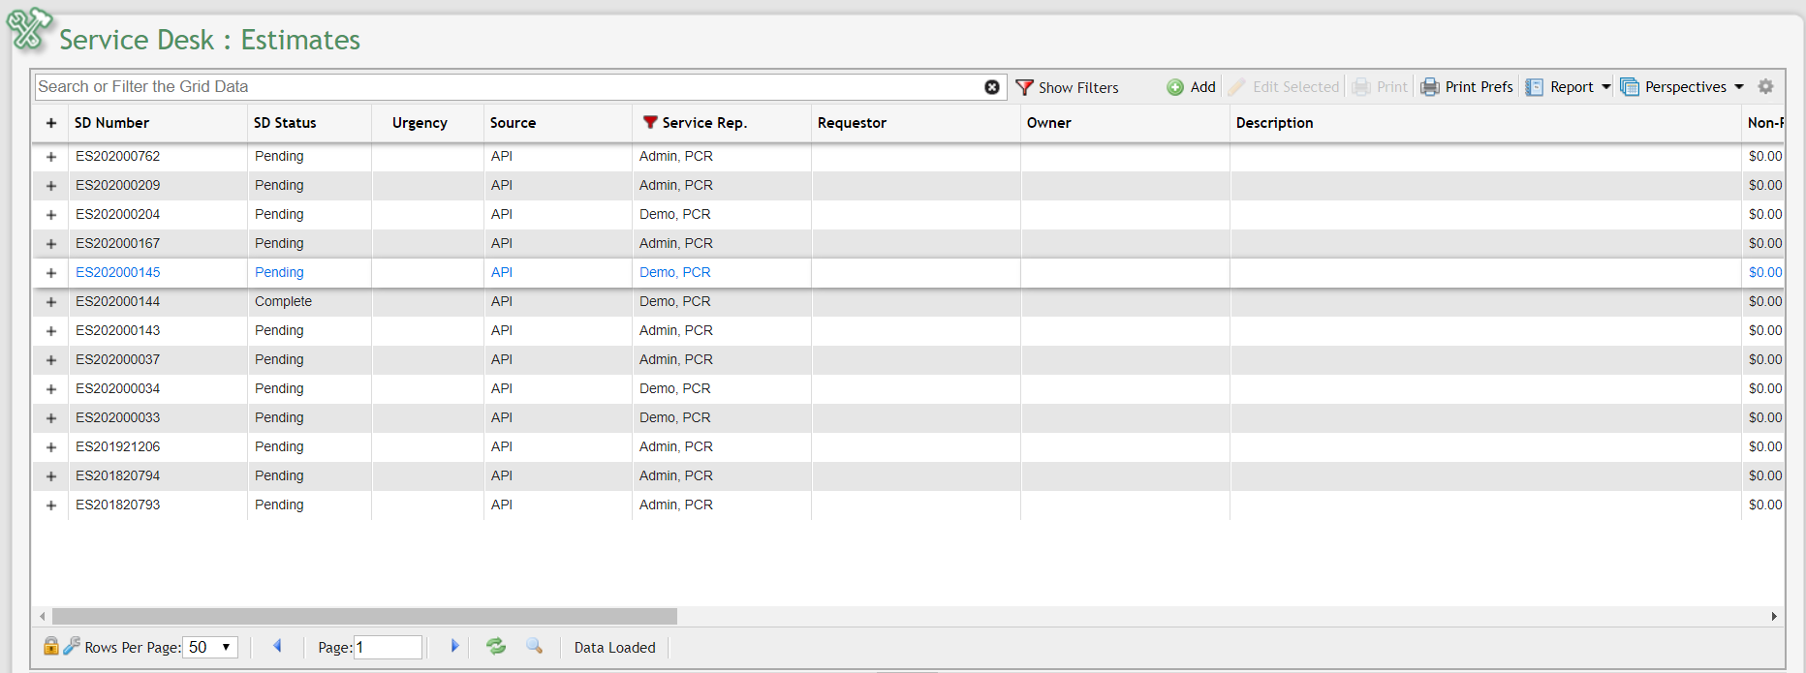The width and height of the screenshot is (1806, 673).
Task: Expand the ES202000144 Complete row
Action: click(x=51, y=302)
